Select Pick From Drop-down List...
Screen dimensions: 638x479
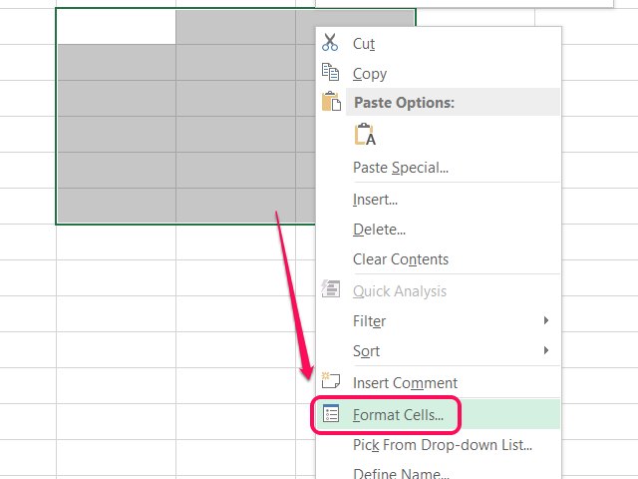(439, 445)
